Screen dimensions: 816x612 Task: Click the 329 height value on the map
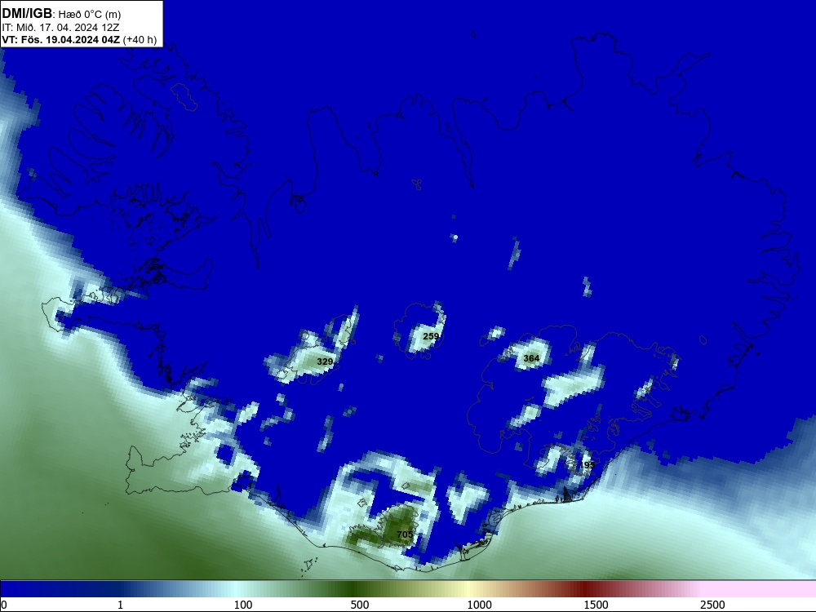click(x=325, y=361)
